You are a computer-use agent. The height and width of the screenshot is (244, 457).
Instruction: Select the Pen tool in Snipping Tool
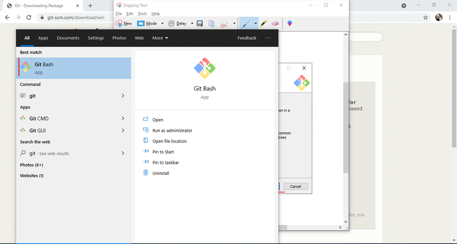tap(247, 24)
